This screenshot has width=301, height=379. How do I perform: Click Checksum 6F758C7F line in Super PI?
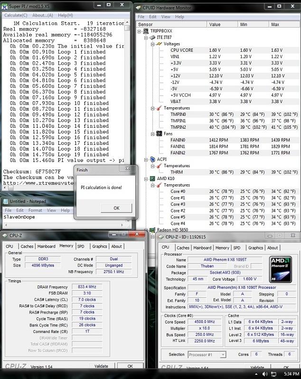32,171
